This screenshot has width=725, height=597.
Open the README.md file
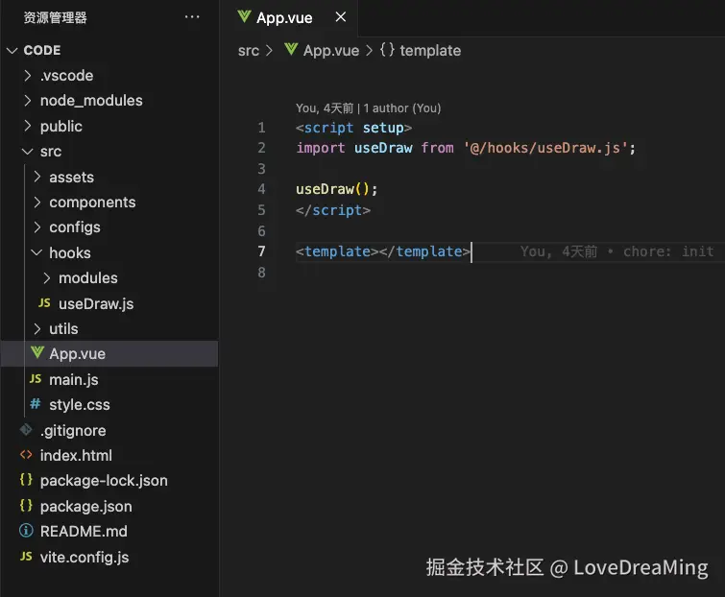(x=84, y=532)
